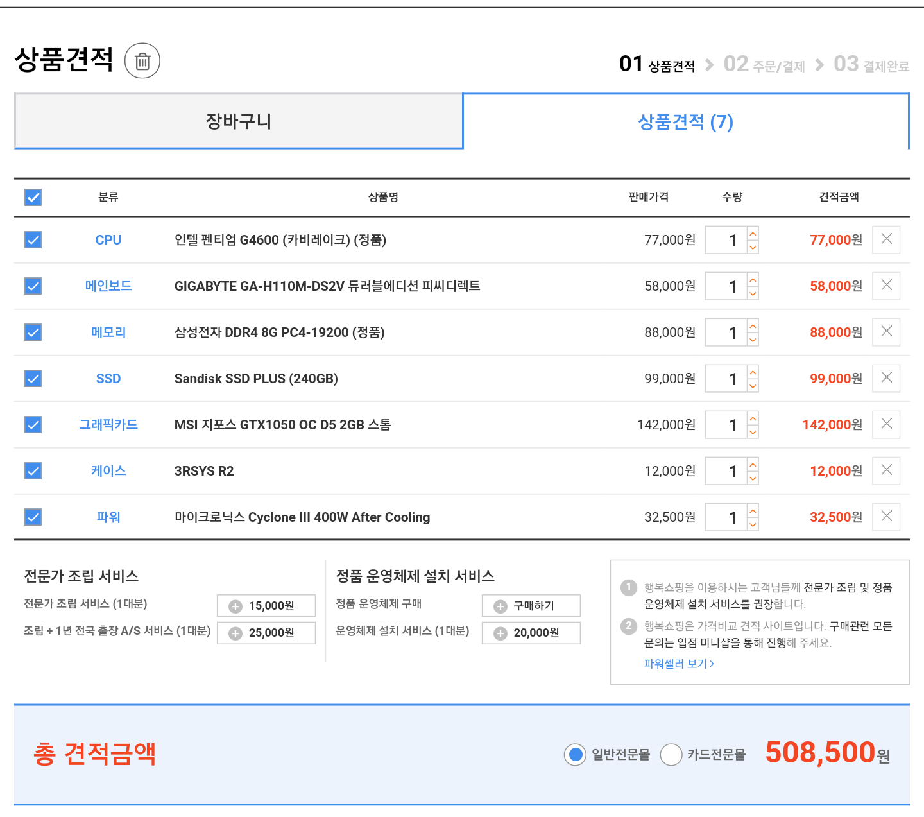Remove the SSD row with X icon
Screen dimensions: 924x817
(x=886, y=378)
